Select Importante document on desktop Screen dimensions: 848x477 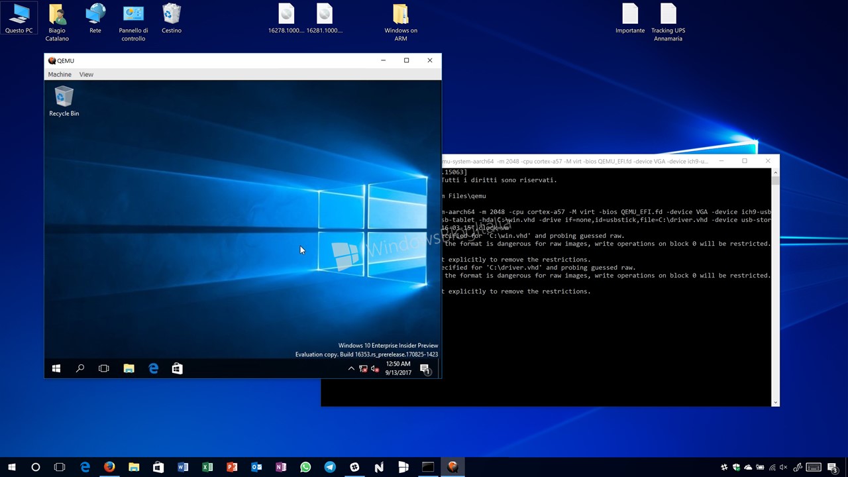pyautogui.click(x=630, y=18)
